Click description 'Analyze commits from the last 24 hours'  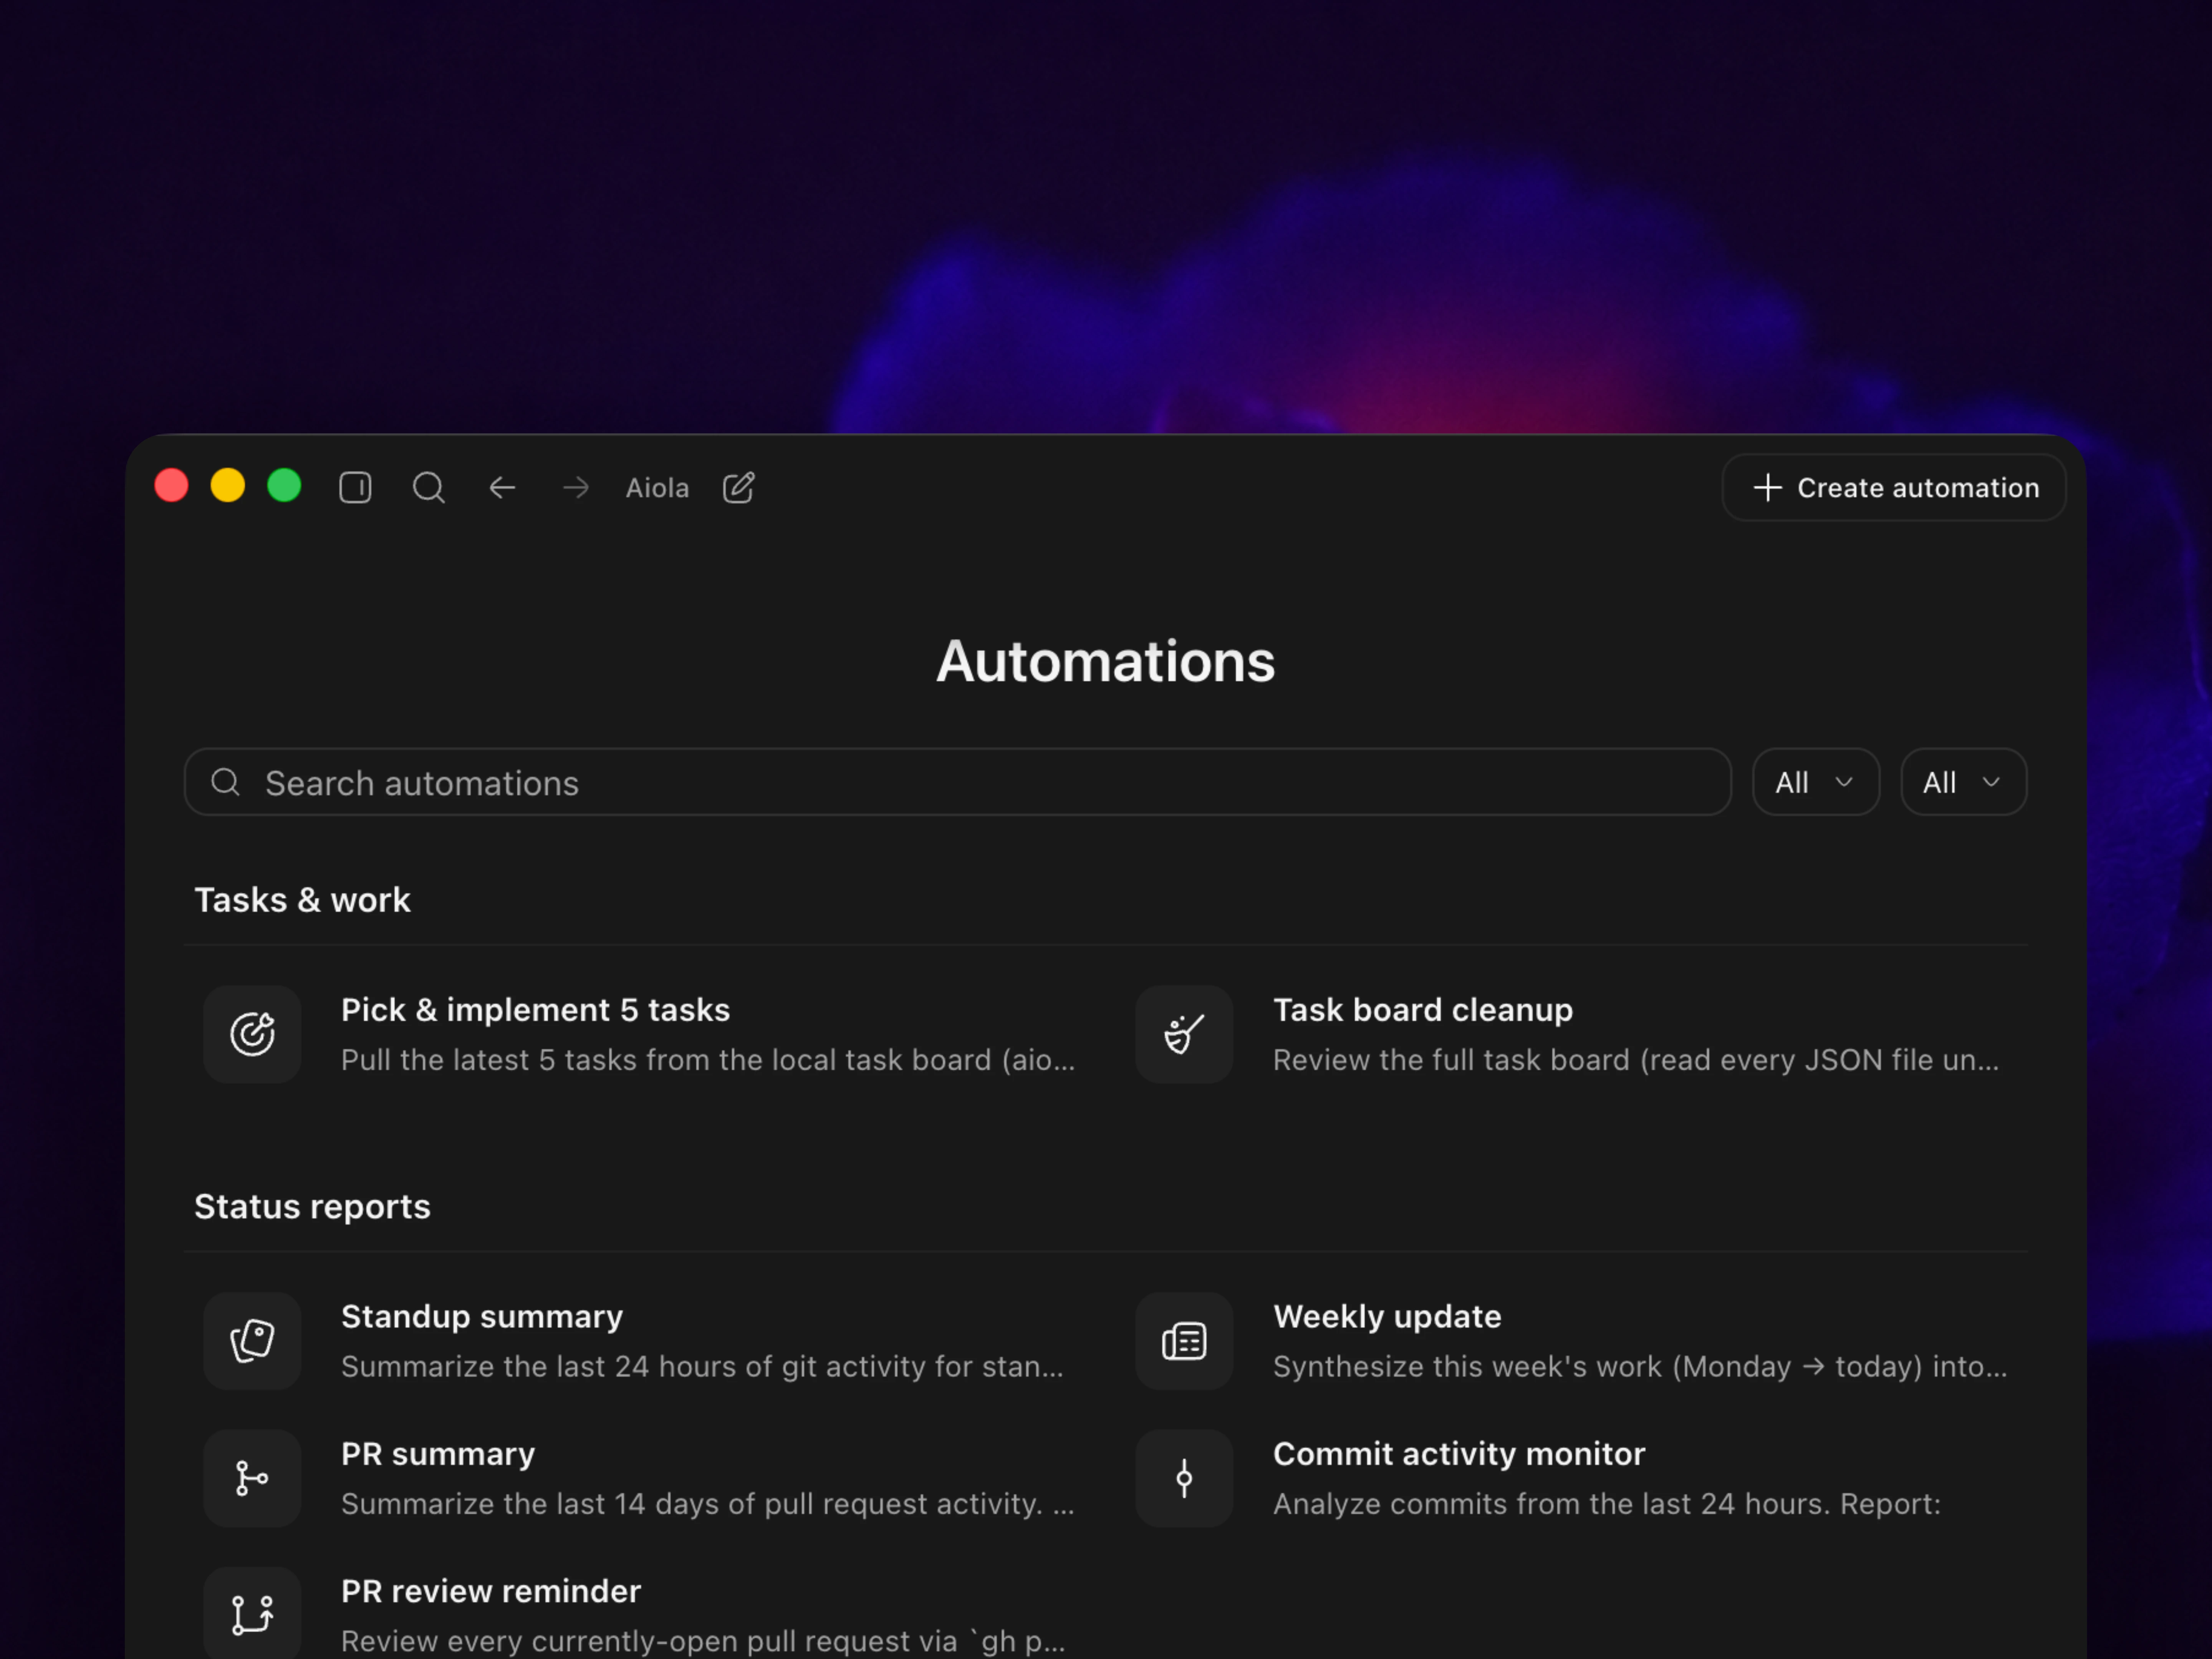(x=1607, y=1504)
